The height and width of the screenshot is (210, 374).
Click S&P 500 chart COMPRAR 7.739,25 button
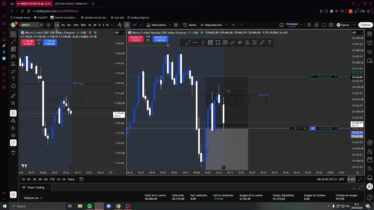[x=50, y=42]
